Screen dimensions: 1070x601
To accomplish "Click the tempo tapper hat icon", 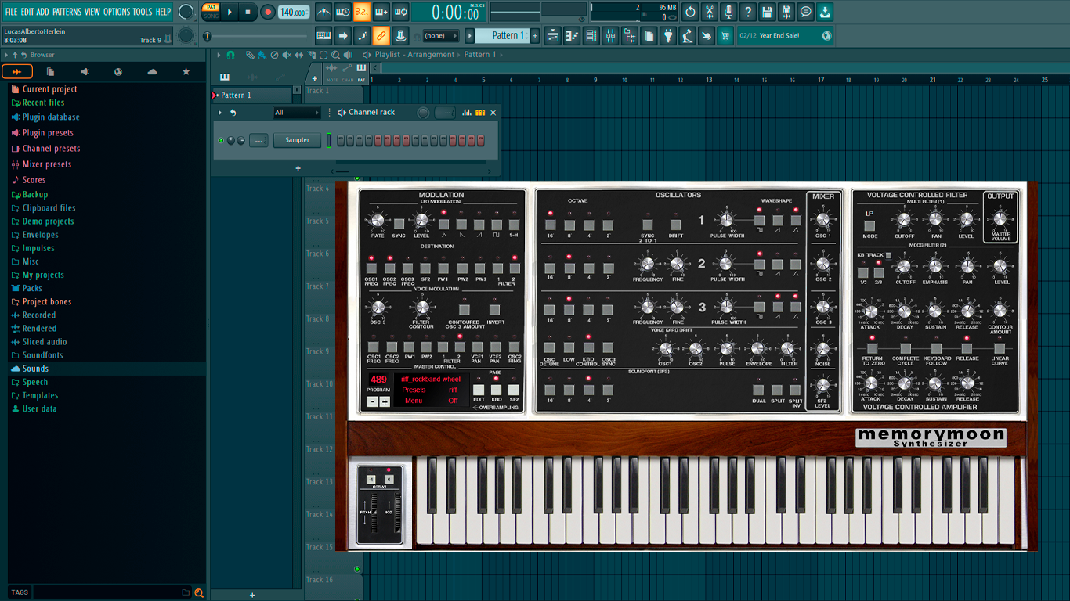I will tap(400, 35).
